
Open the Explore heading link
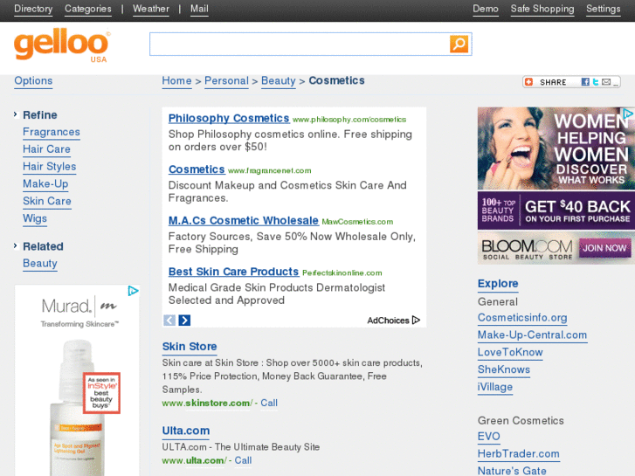[498, 284]
